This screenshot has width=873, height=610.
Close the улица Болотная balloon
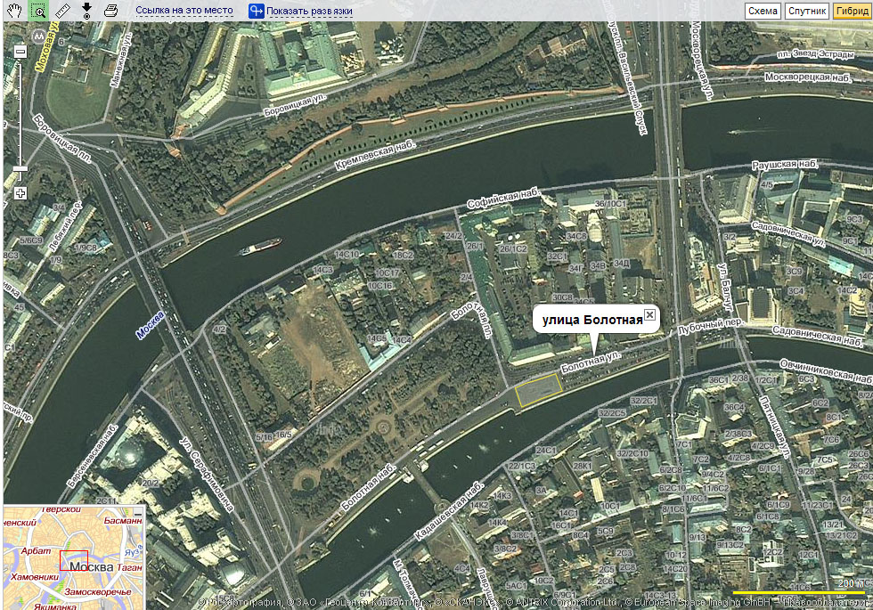[649, 314]
